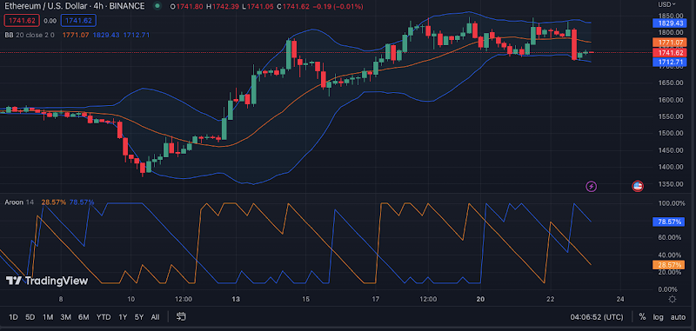Open the TradingView logo link
Screen dimensions: 696x331
click(47, 281)
